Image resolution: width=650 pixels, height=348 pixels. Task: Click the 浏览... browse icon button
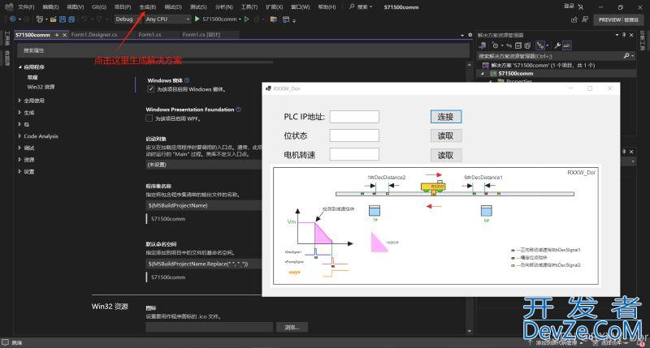tap(292, 327)
